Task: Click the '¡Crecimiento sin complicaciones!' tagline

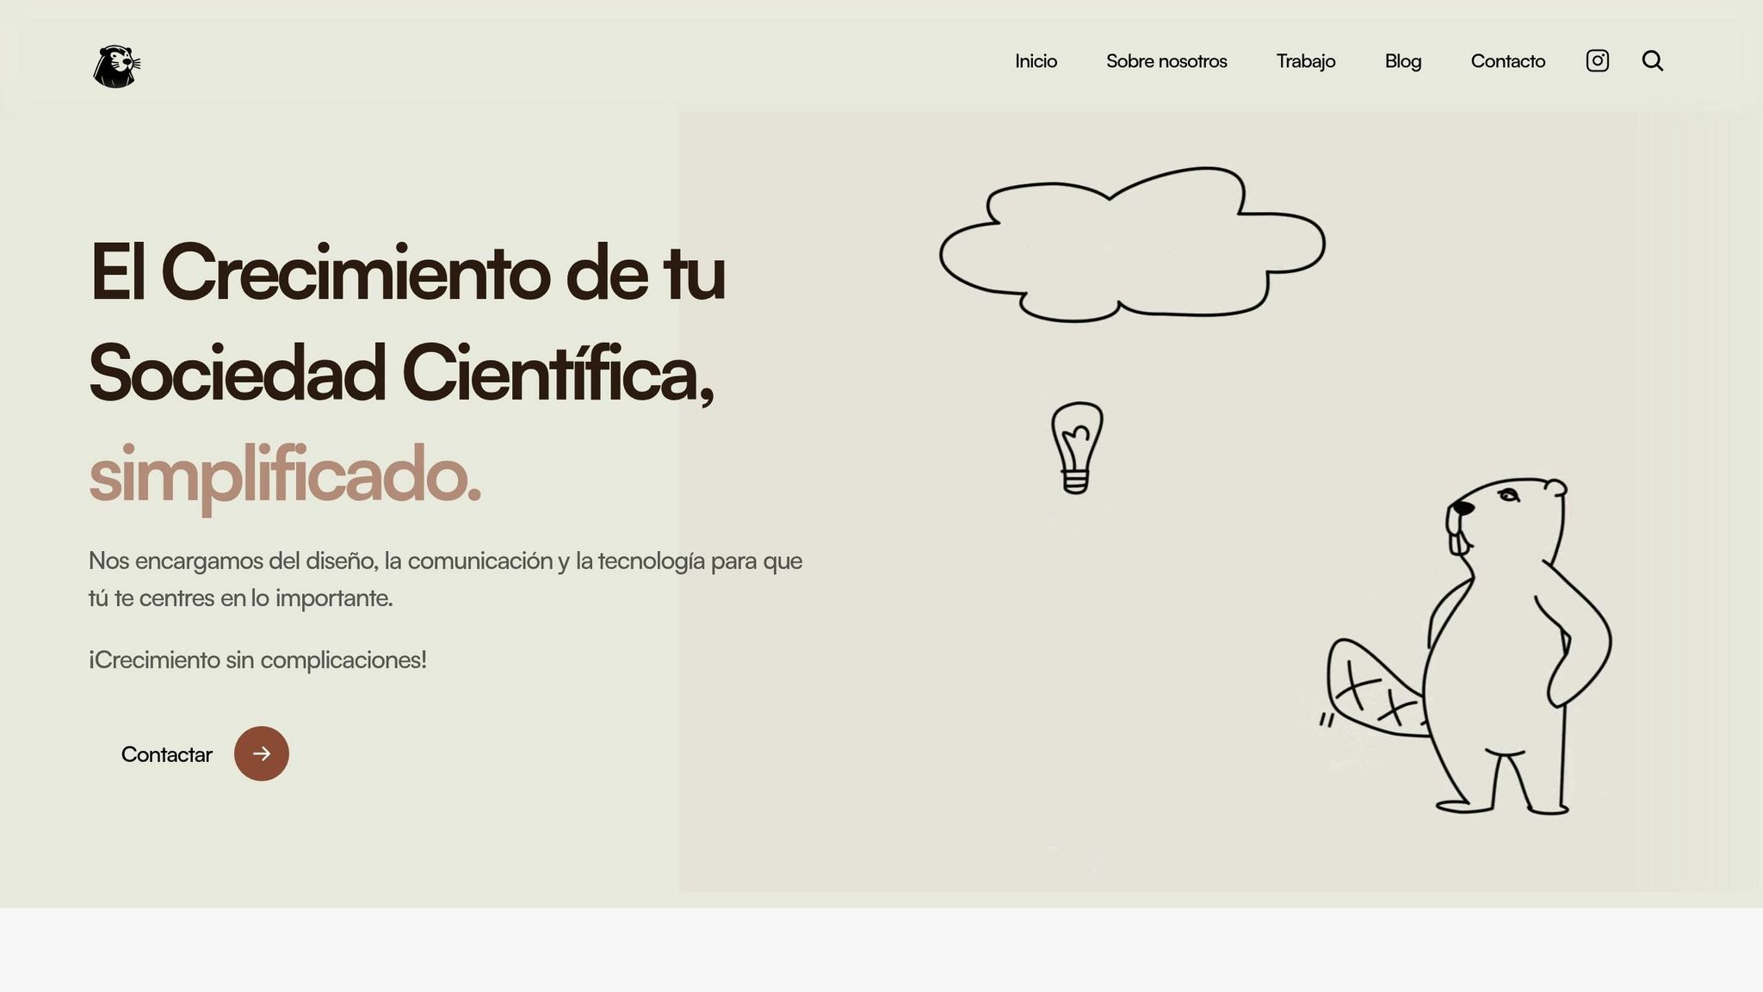Action: [x=257, y=660]
